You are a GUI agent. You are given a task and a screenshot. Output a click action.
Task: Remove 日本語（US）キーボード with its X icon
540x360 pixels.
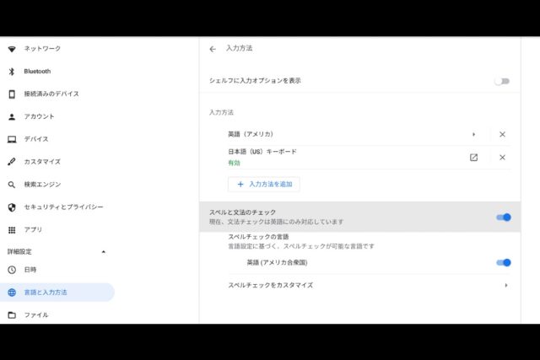click(x=502, y=157)
